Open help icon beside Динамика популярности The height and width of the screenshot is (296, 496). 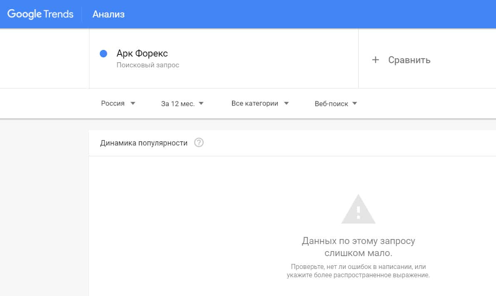click(x=199, y=143)
